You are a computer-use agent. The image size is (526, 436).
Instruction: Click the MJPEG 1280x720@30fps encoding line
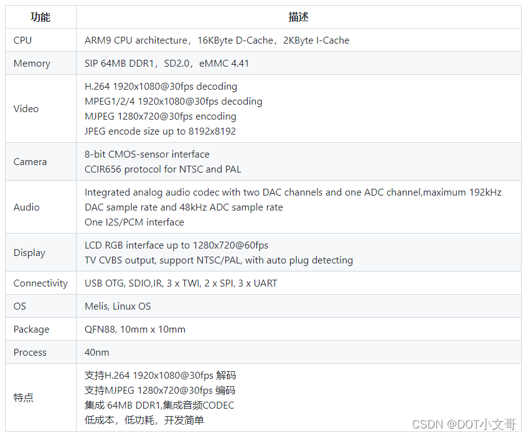tap(161, 116)
